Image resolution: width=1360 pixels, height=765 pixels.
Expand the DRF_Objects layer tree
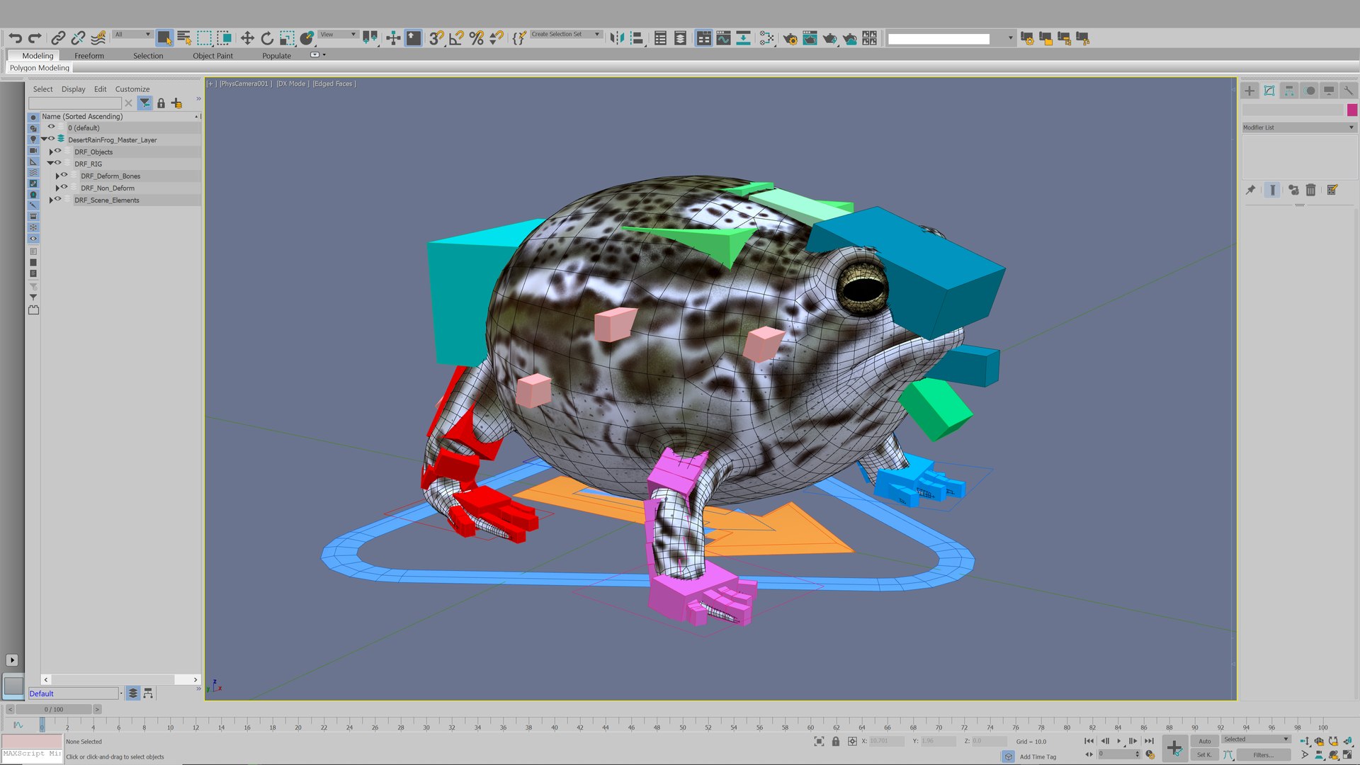[50, 152]
